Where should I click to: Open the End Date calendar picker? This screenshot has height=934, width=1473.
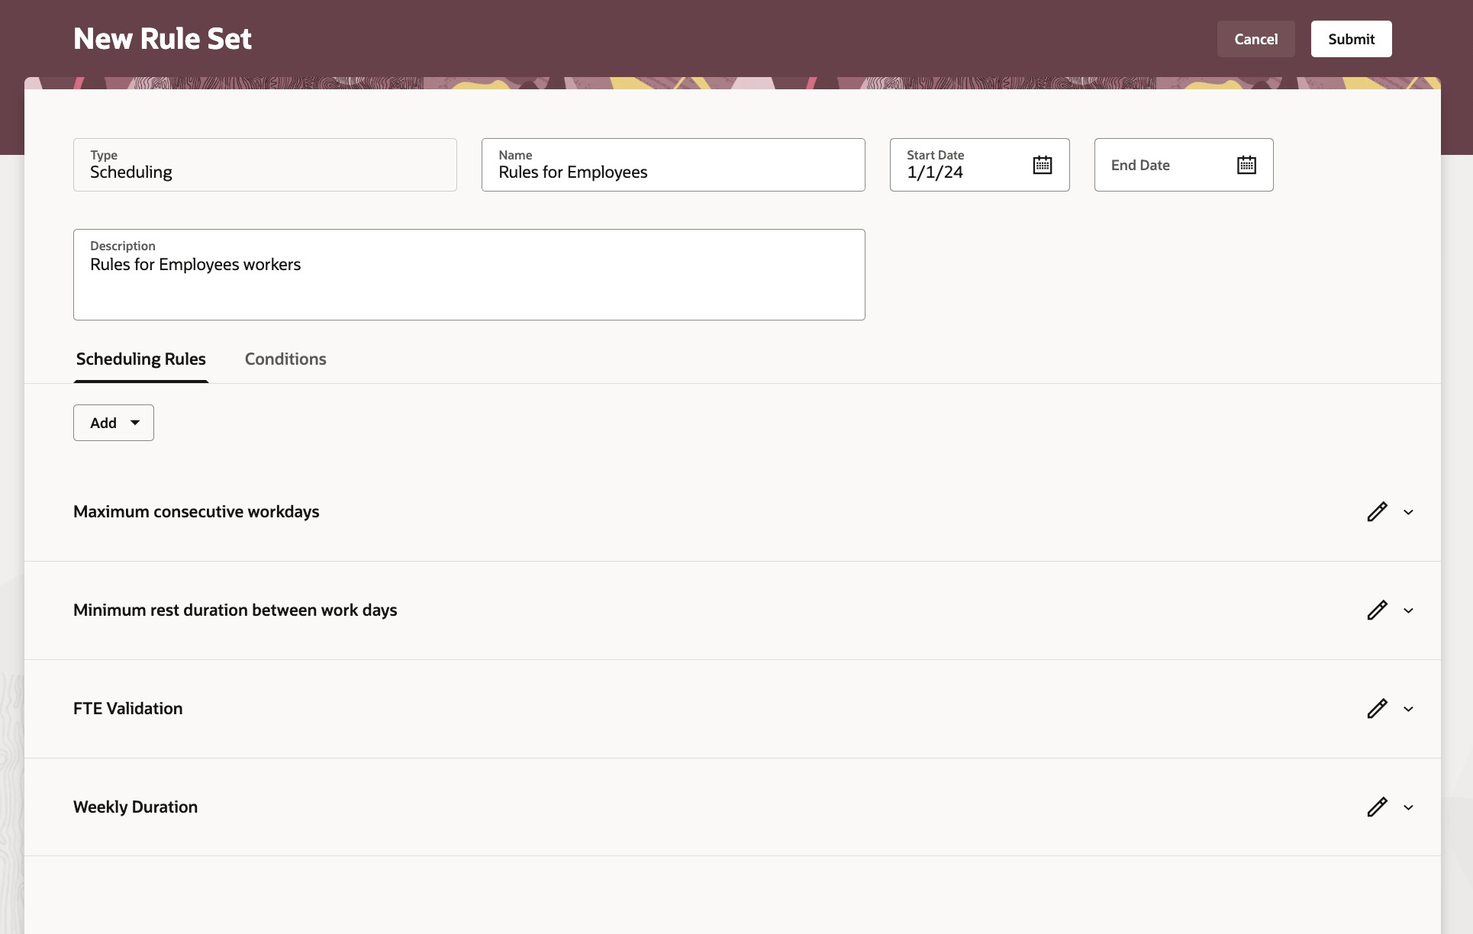[1246, 165]
